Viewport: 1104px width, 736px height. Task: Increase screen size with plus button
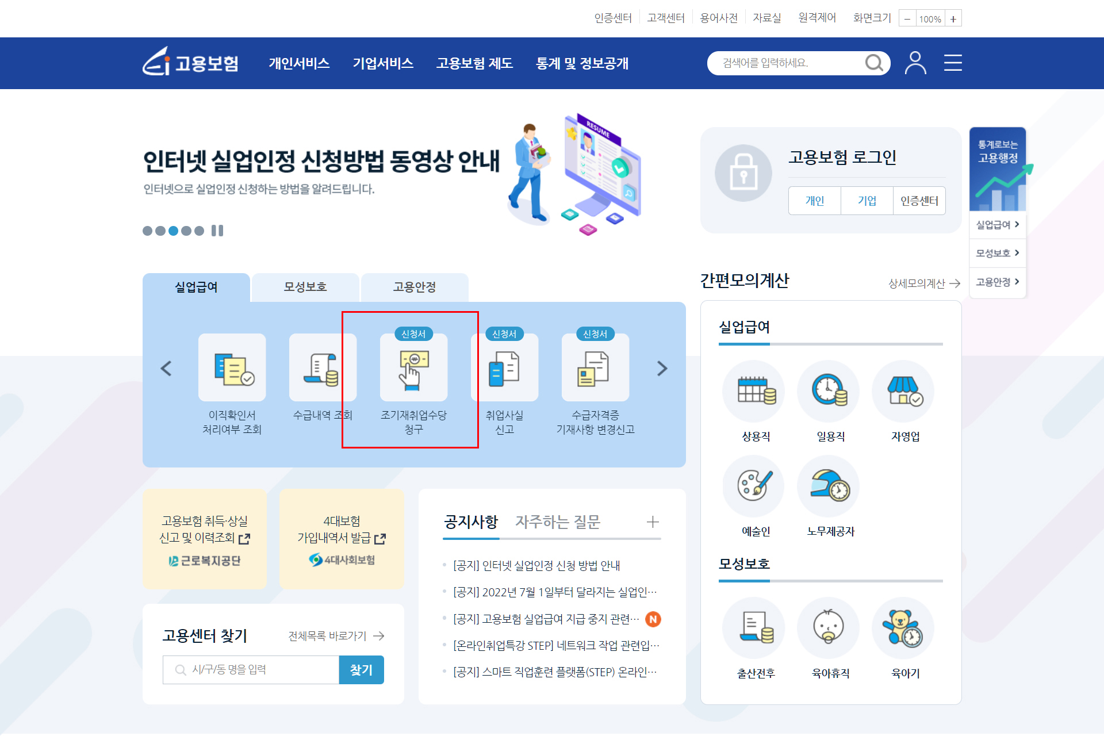tap(953, 19)
